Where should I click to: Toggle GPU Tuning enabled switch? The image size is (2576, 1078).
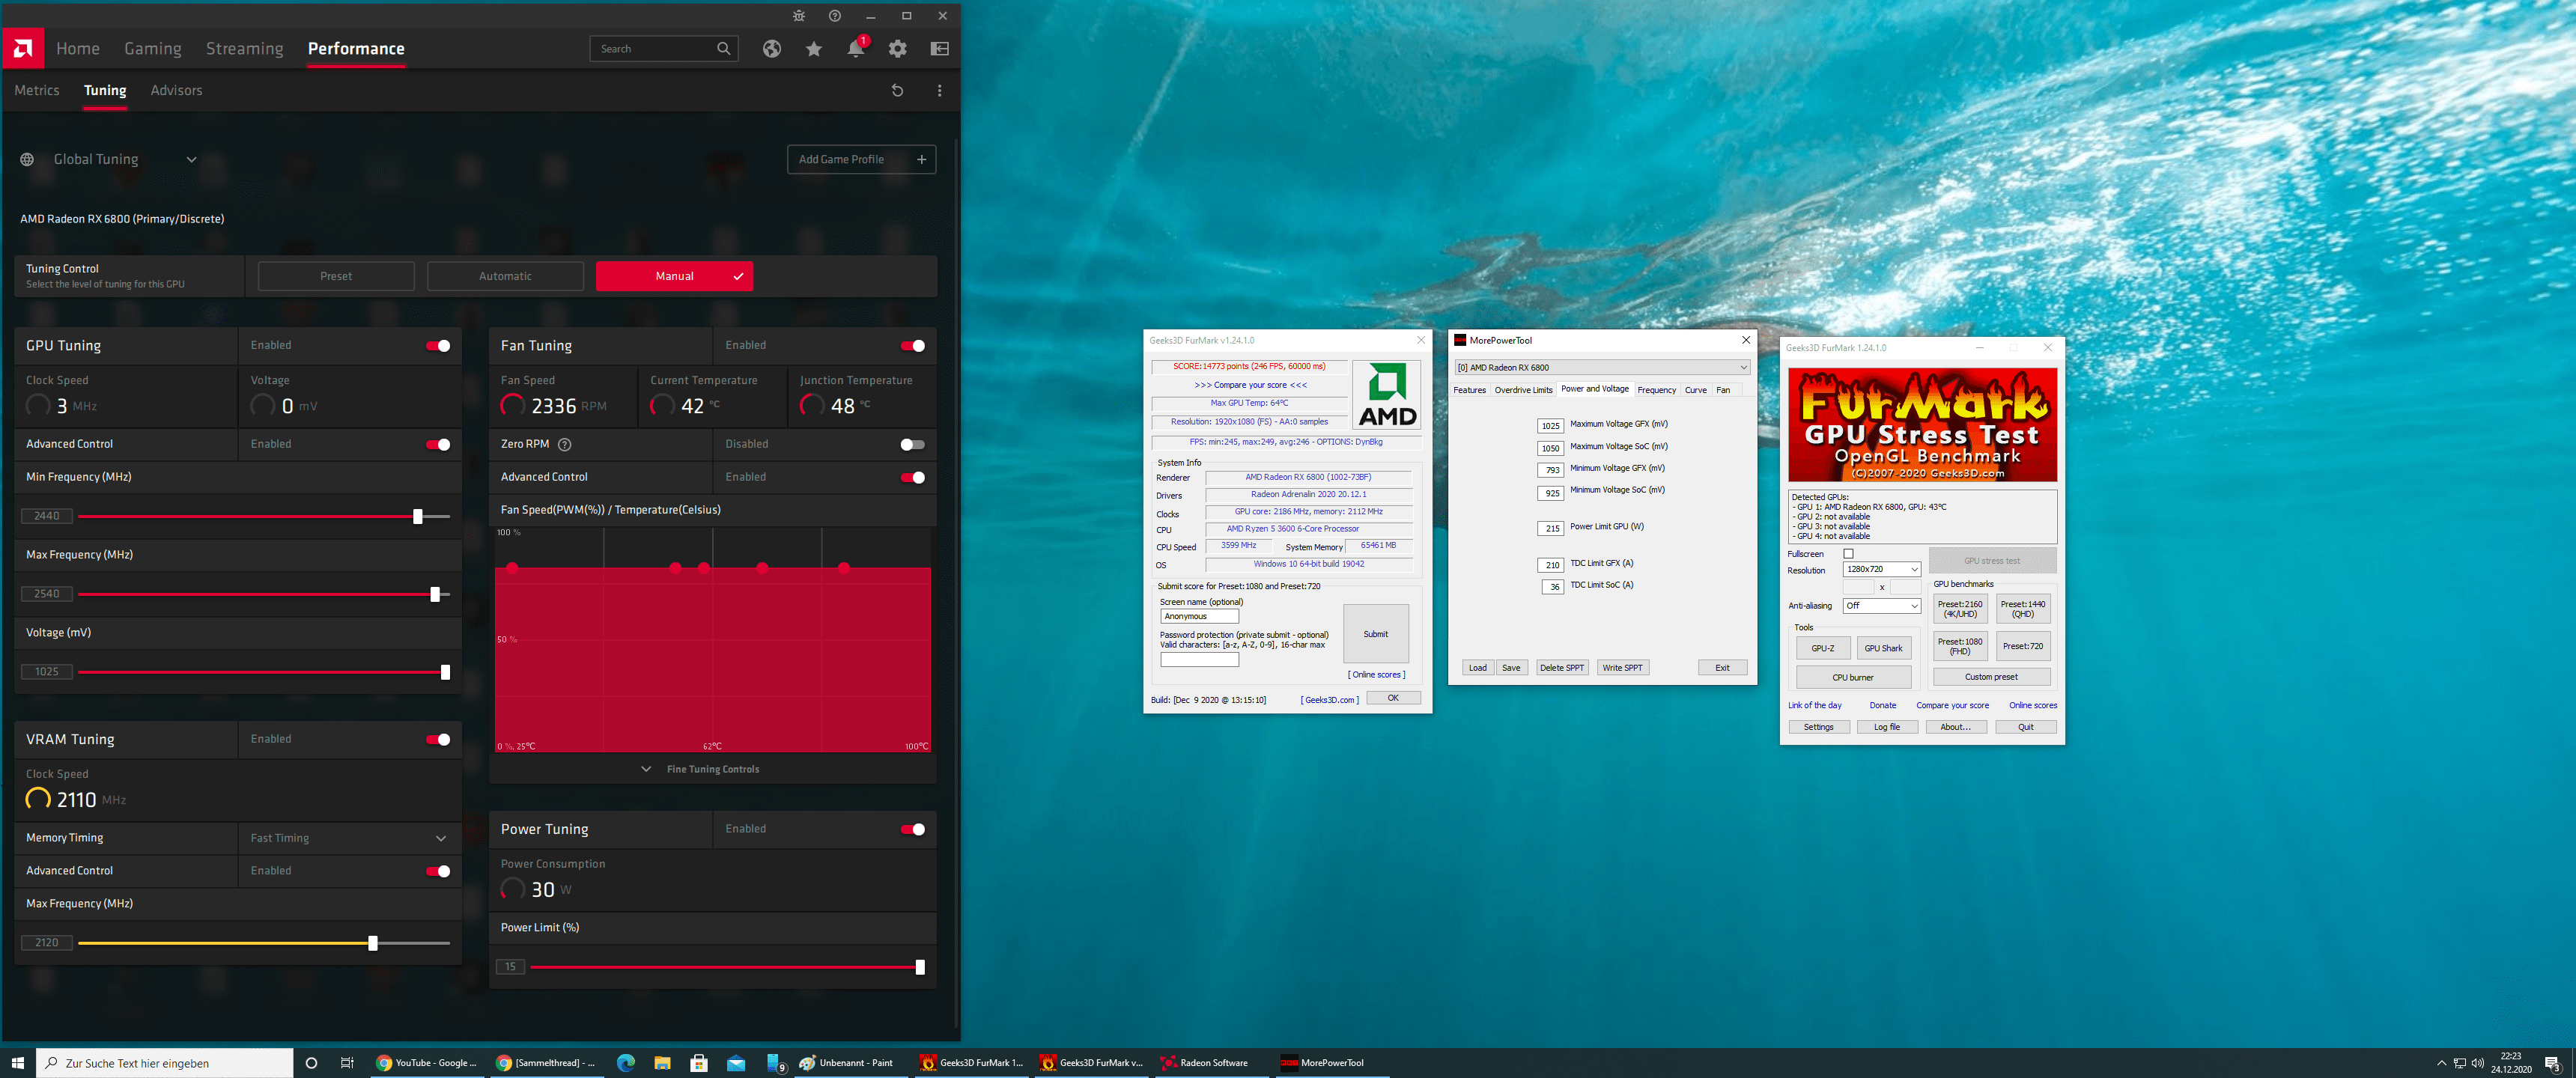(438, 346)
